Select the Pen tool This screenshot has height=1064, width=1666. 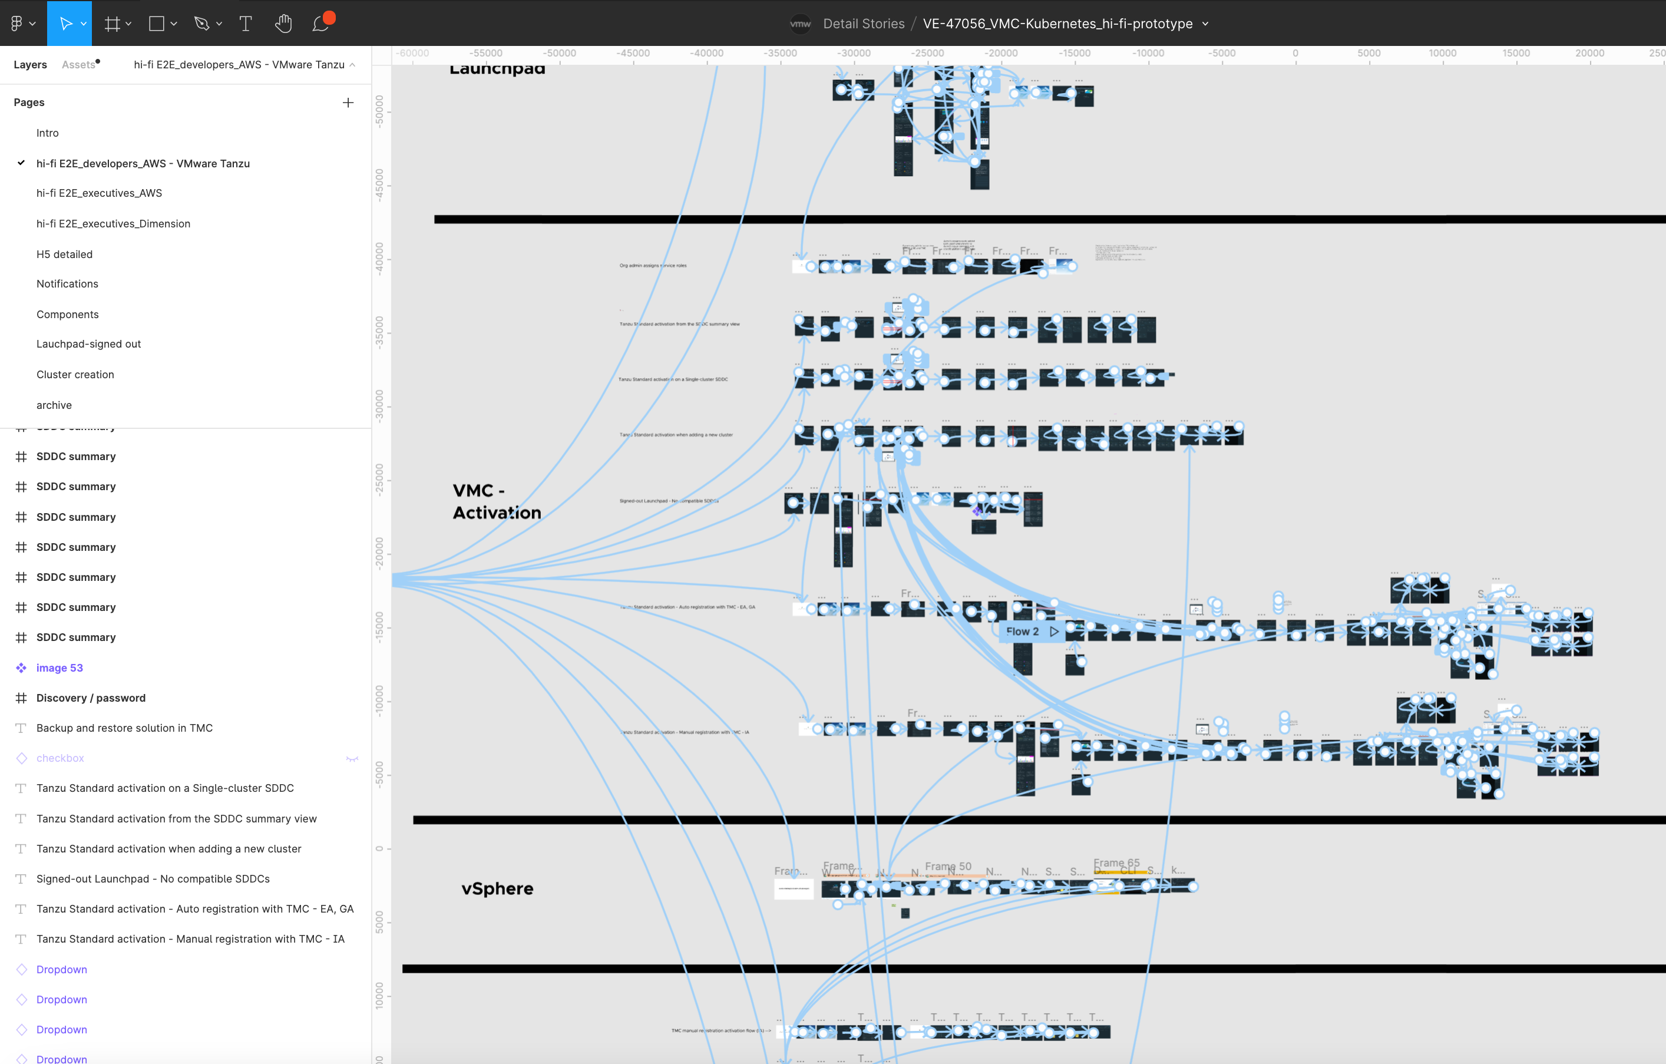201,23
